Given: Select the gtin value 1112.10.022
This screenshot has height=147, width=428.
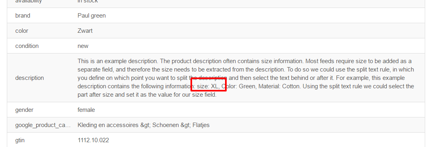Looking at the screenshot, I should coord(93,141).
